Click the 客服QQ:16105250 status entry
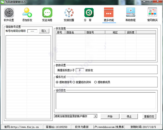This screenshot has width=163, height=130. [57, 127]
